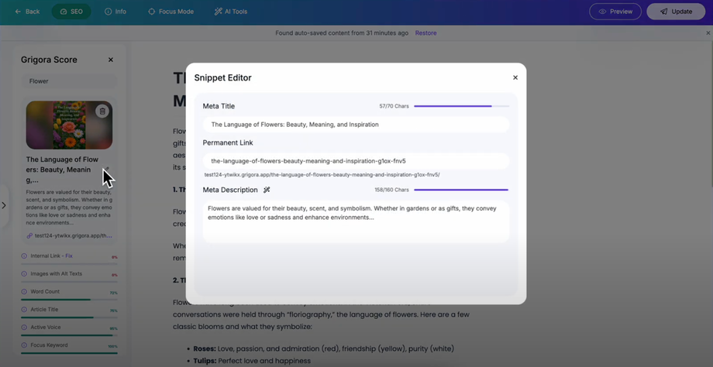Click the info icon beside Word Count
The width and height of the screenshot is (713, 367).
pos(24,292)
